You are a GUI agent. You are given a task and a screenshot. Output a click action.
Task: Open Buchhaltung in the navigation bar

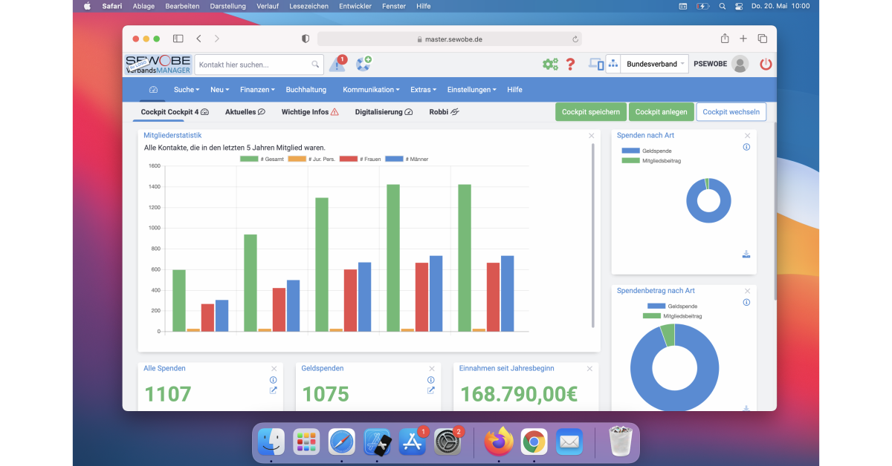point(306,90)
